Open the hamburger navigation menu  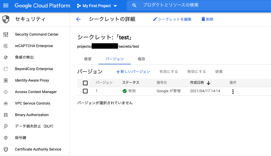click(6, 5)
